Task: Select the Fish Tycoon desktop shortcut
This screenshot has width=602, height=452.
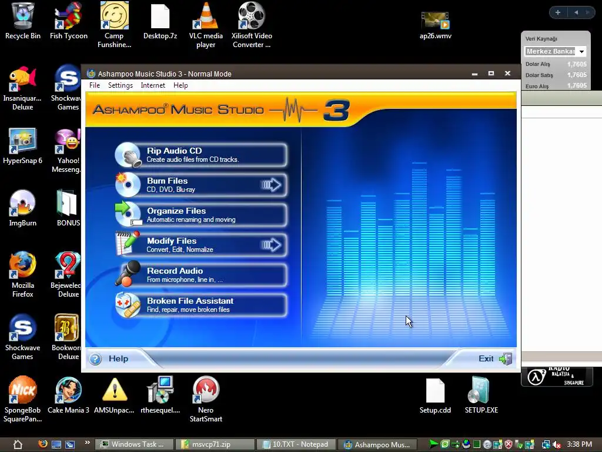Action: pos(68,21)
